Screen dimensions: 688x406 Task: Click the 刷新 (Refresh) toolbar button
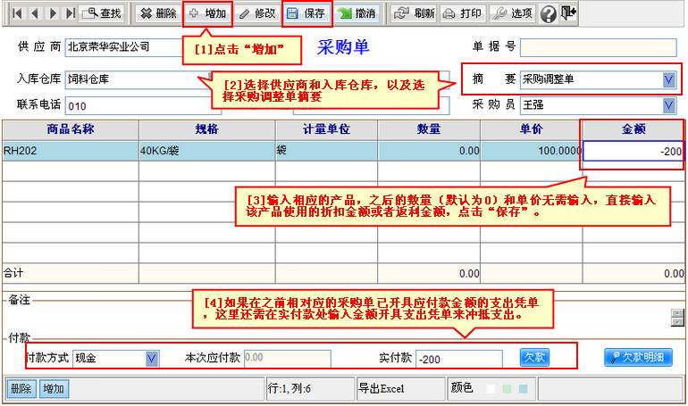(x=415, y=13)
